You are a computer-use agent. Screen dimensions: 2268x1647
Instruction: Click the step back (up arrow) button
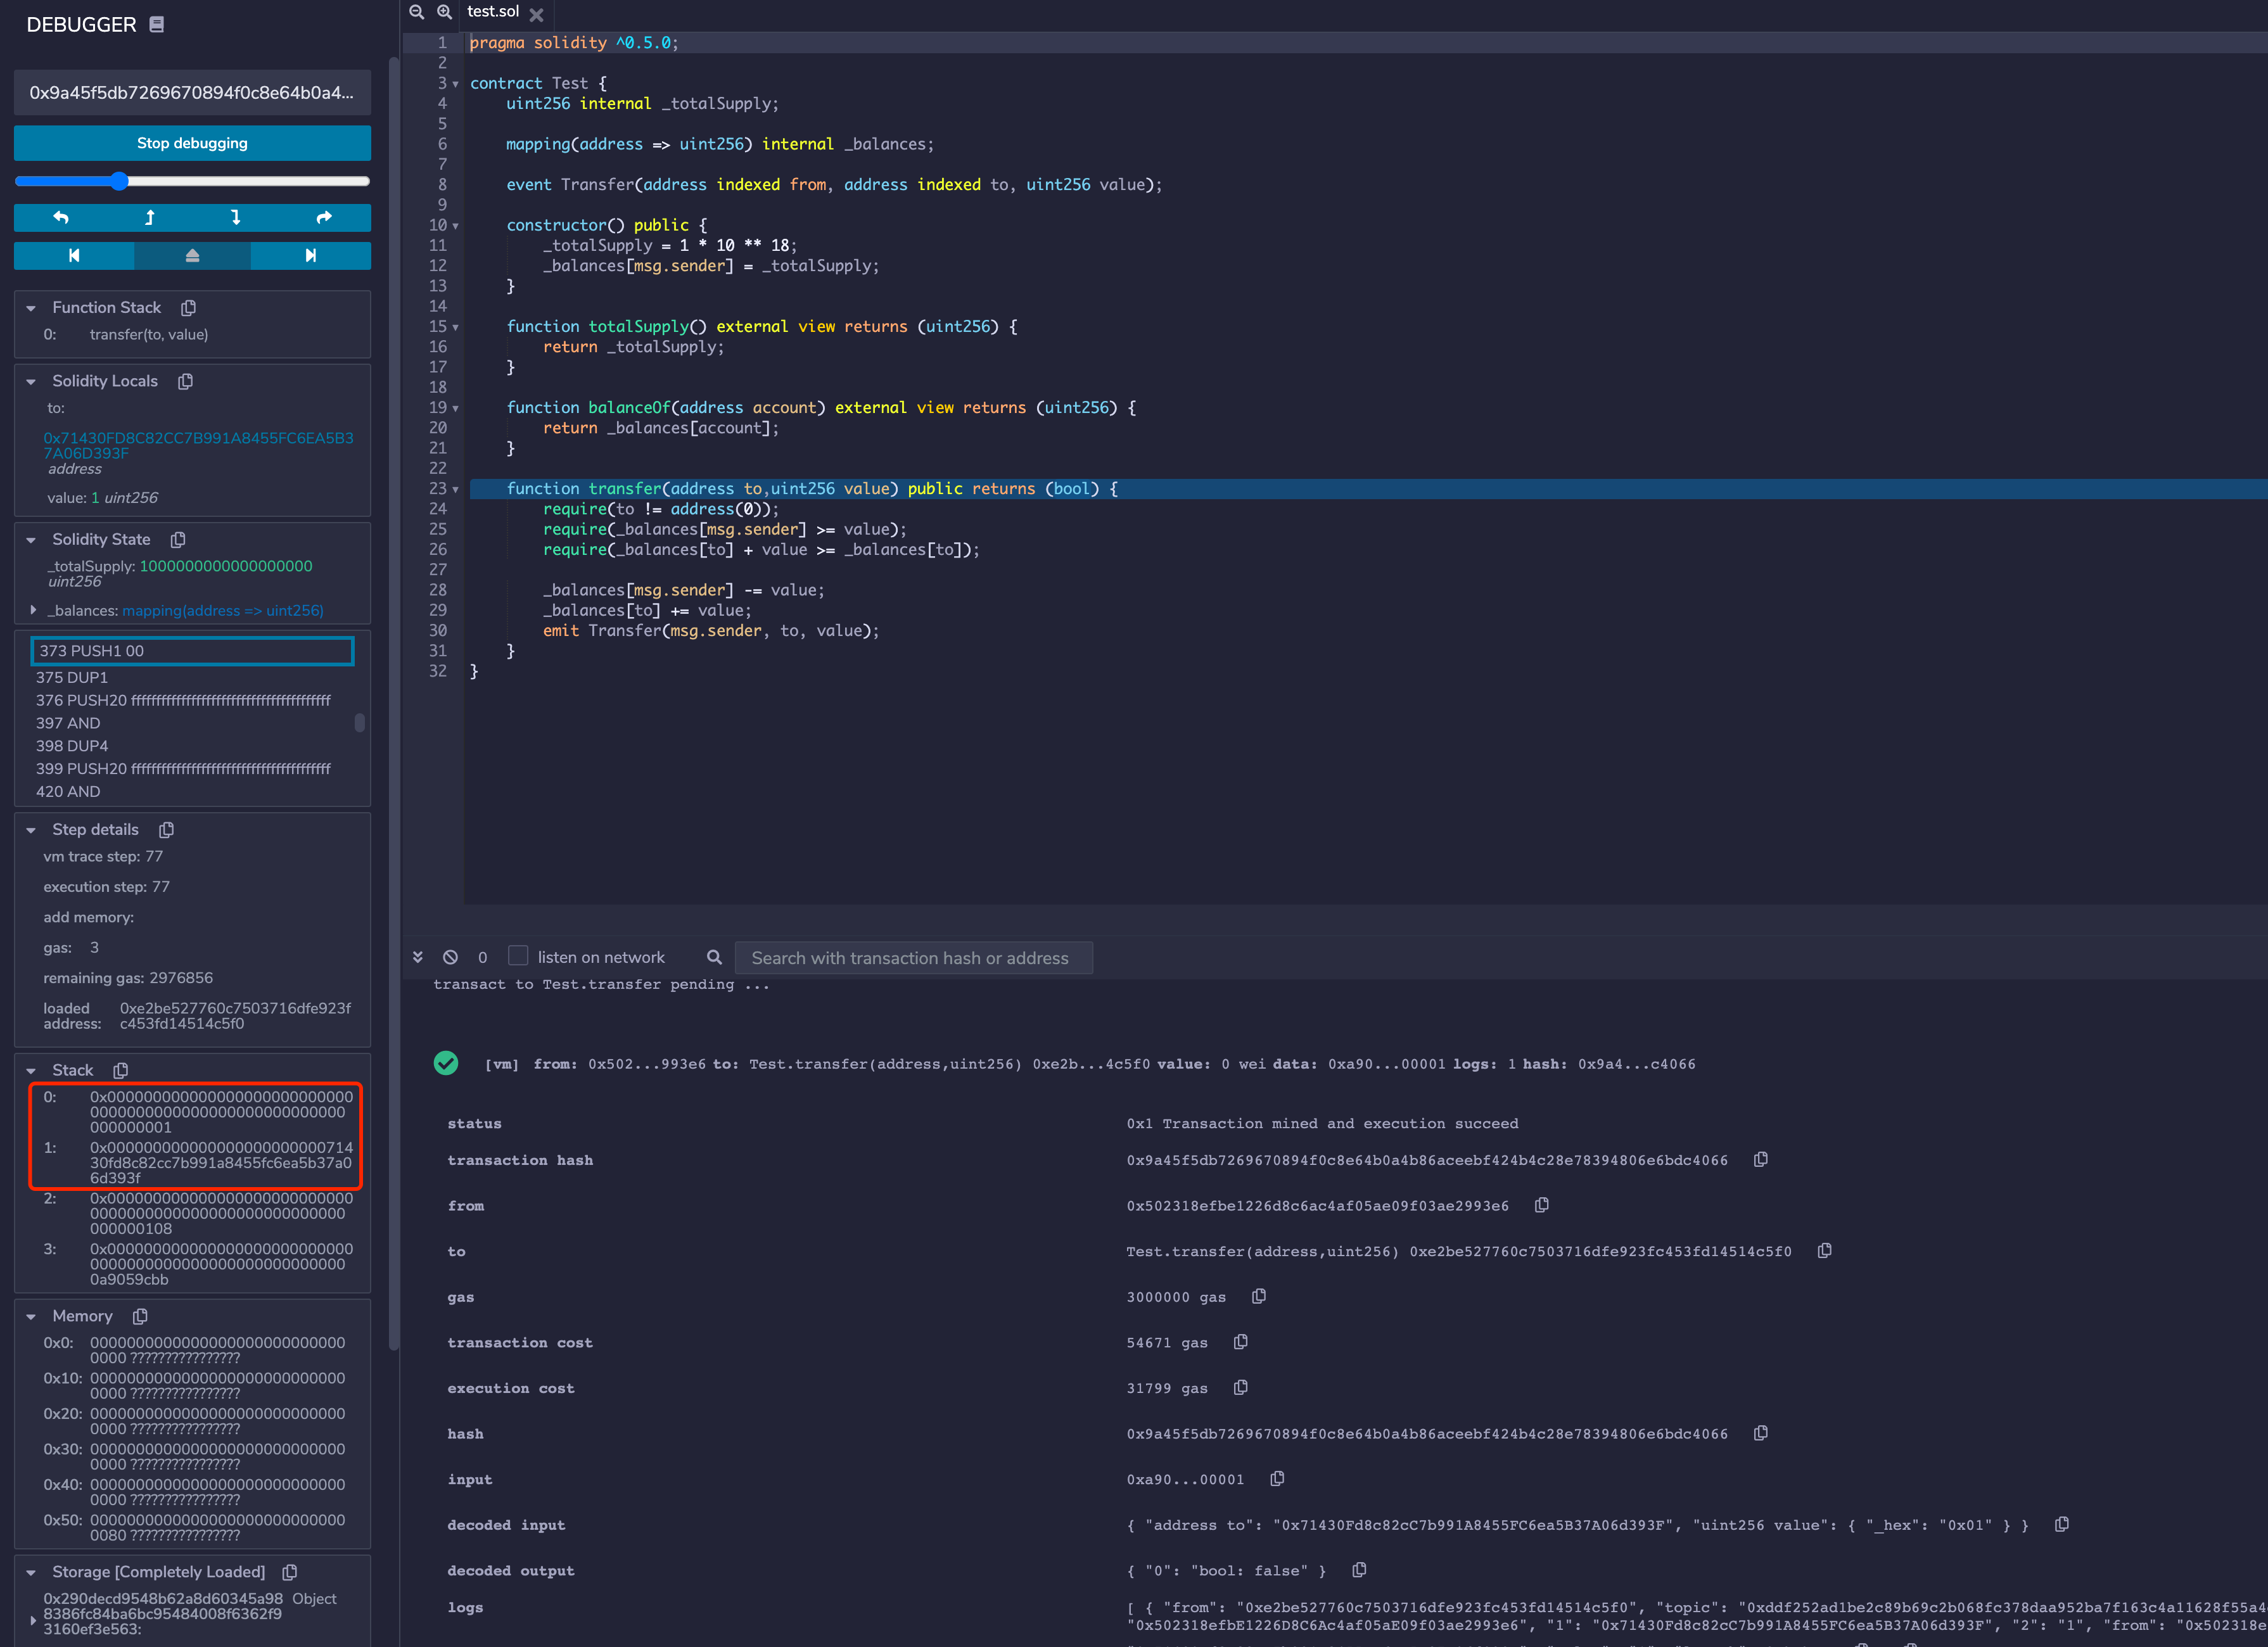(x=150, y=217)
